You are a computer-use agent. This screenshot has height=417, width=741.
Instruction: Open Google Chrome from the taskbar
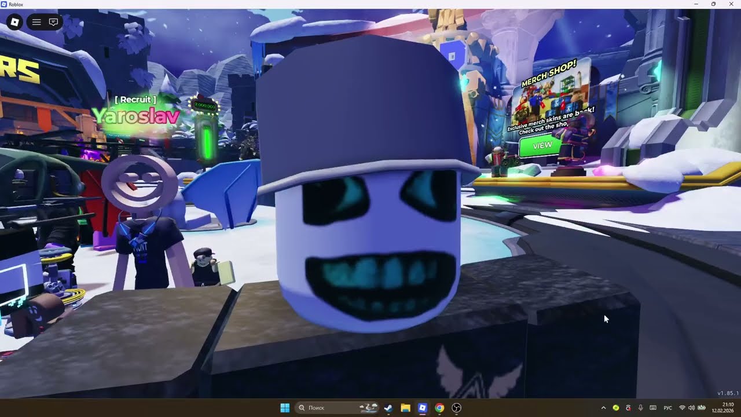click(x=439, y=408)
